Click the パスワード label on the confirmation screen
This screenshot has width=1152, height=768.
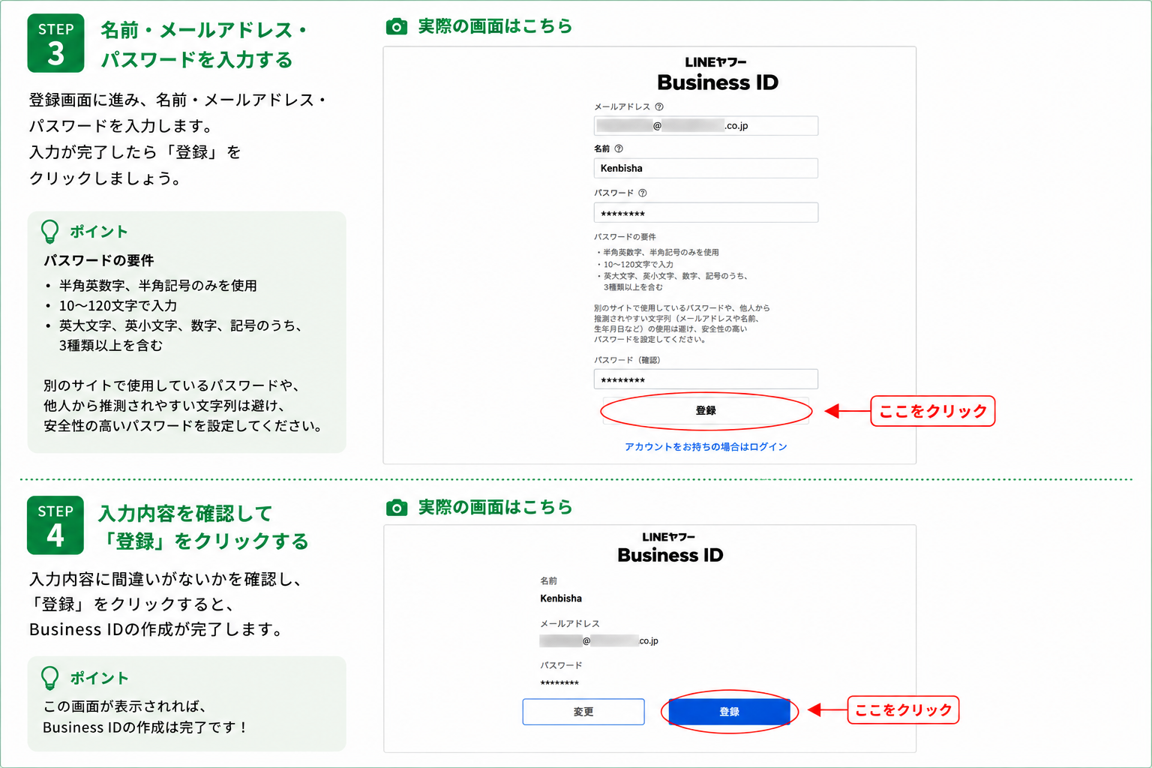pos(561,665)
